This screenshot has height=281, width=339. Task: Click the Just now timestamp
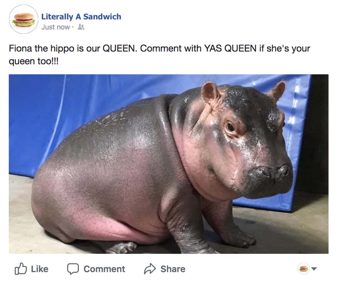click(x=56, y=27)
